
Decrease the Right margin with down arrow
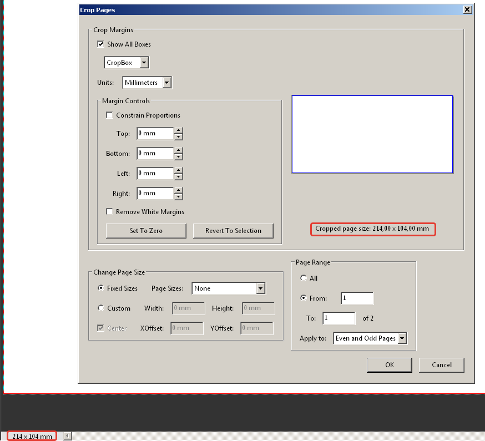[x=178, y=197]
